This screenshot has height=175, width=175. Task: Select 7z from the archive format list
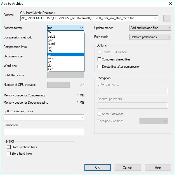point(66,33)
